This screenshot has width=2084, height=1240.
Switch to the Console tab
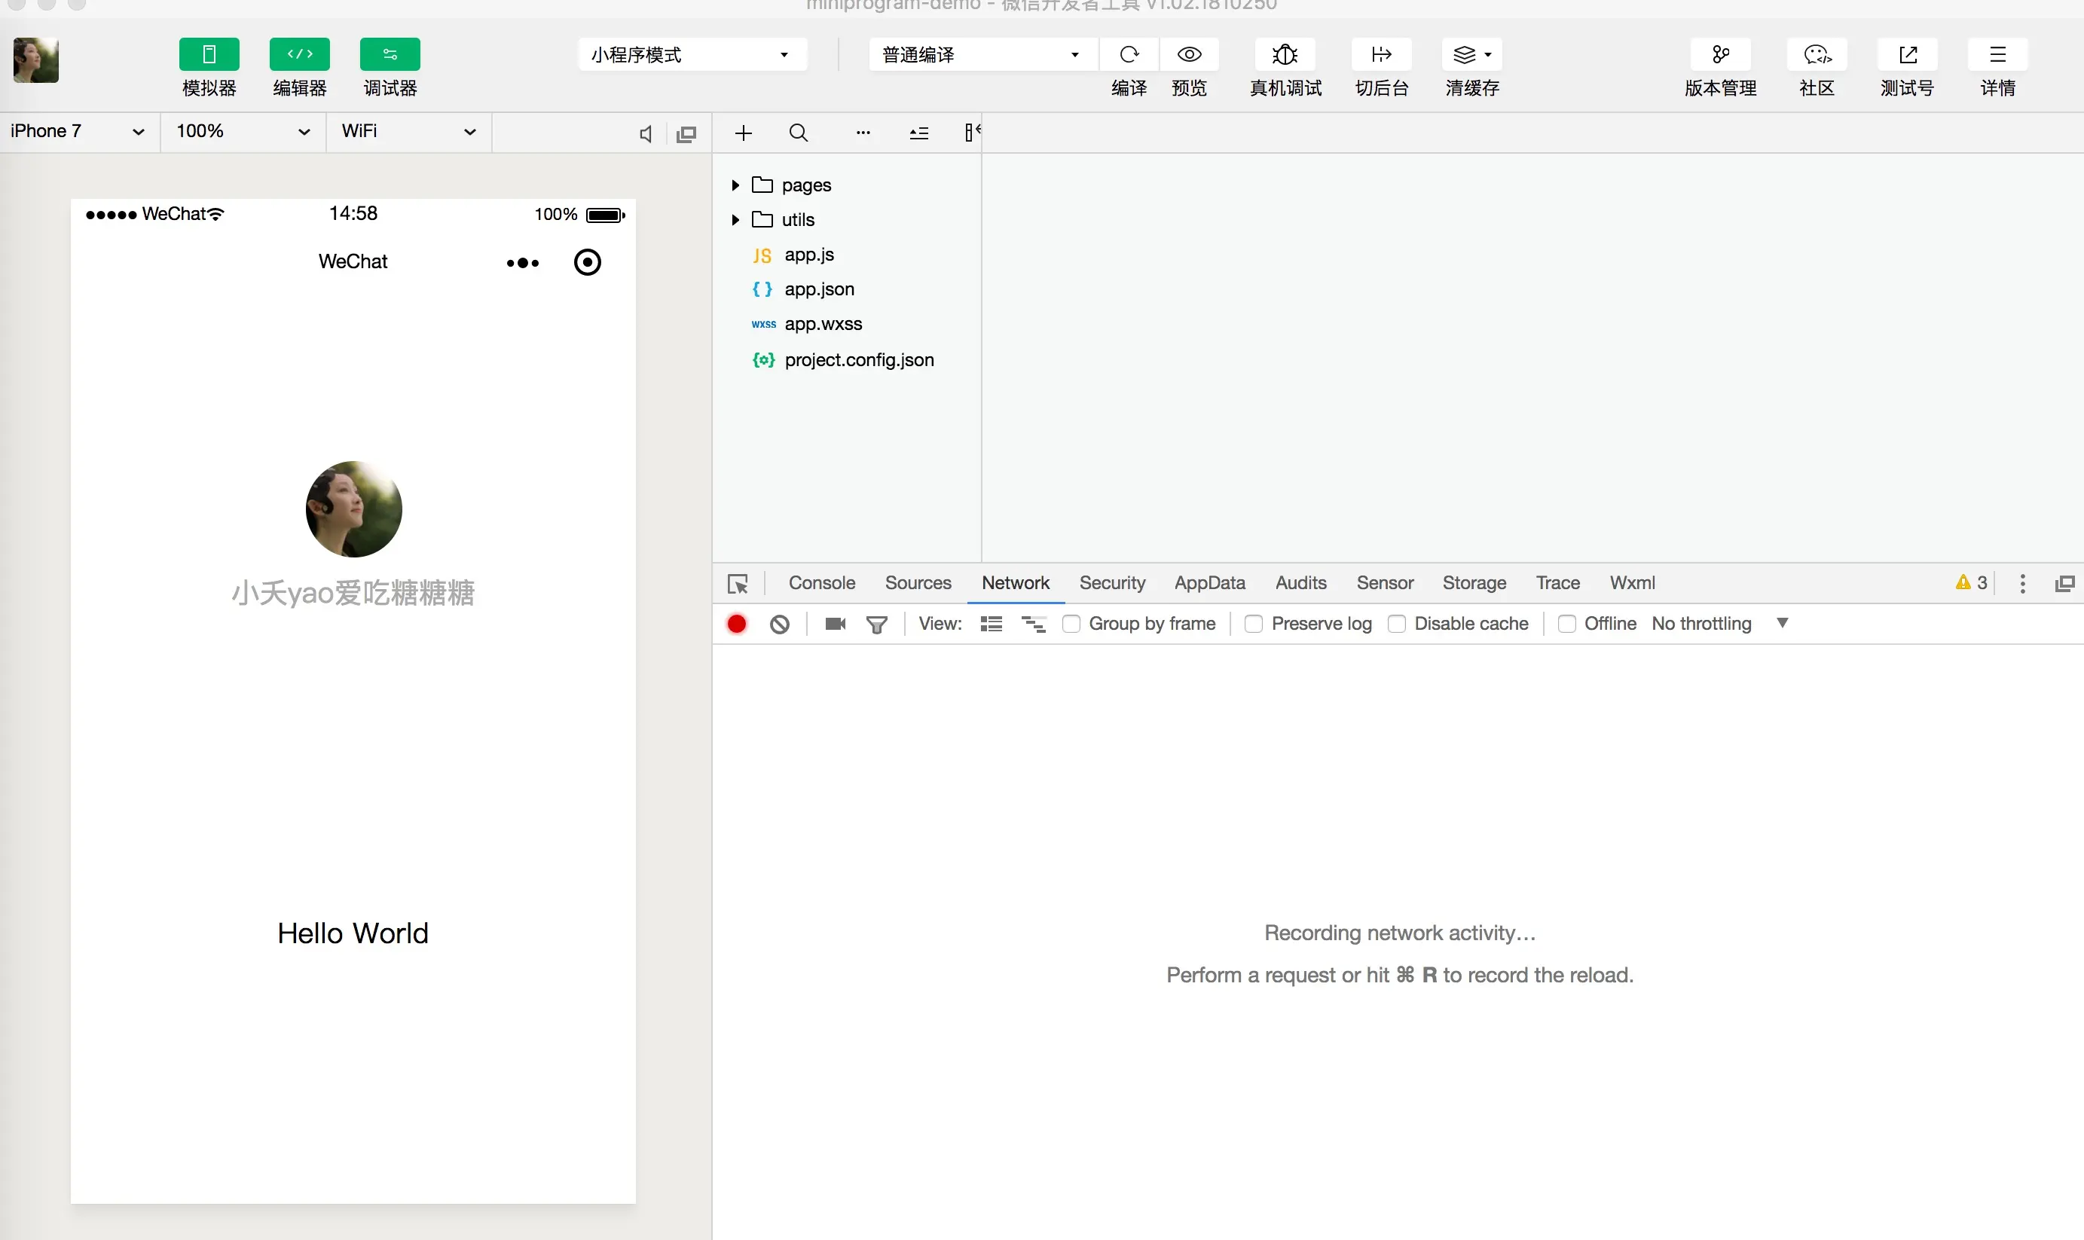point(821,583)
